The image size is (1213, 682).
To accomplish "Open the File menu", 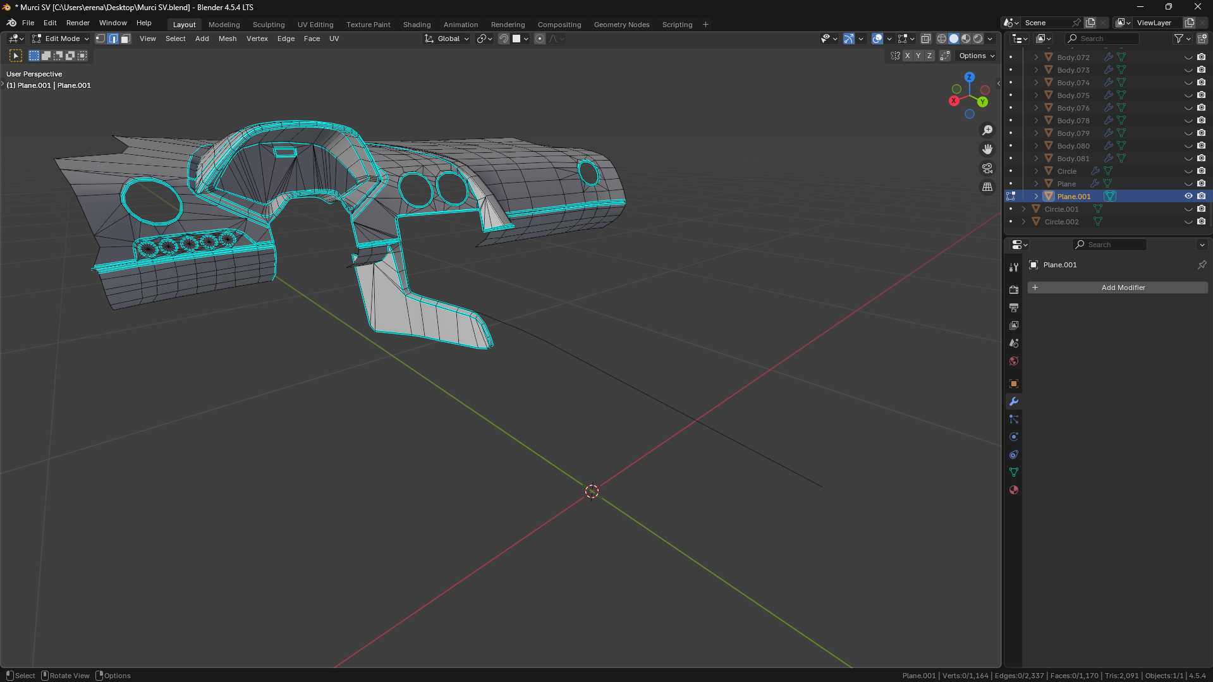I will [x=28, y=23].
